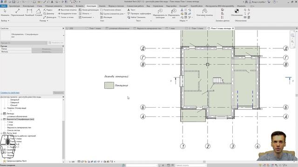Collapse the Листы (все) tree node
This screenshot has width=298, height=167.
pyautogui.click(x=1, y=133)
